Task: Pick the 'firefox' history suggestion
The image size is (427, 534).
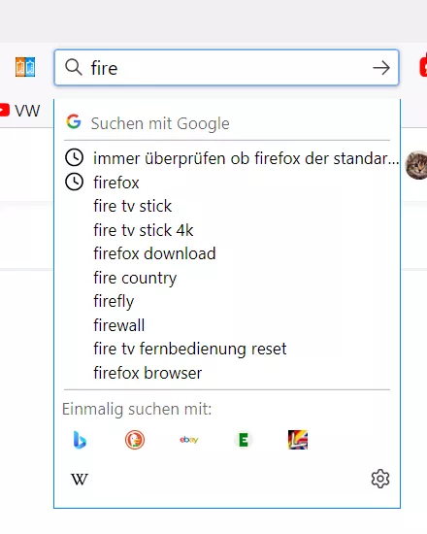Action: (x=227, y=183)
